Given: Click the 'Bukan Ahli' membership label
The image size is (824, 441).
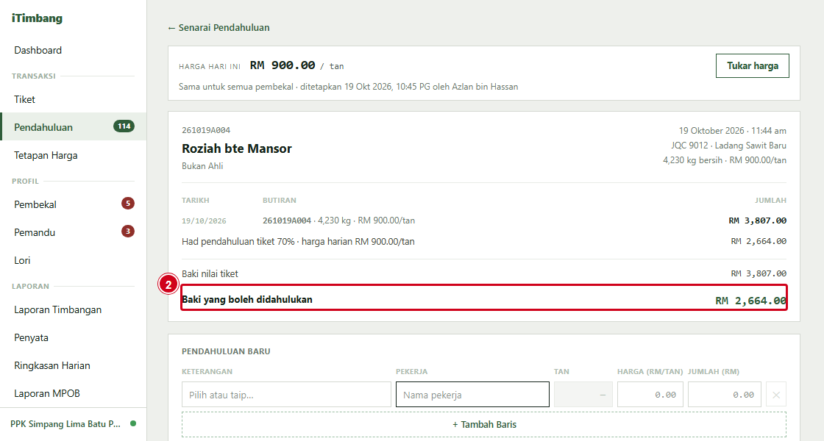Looking at the screenshot, I should pyautogui.click(x=202, y=166).
